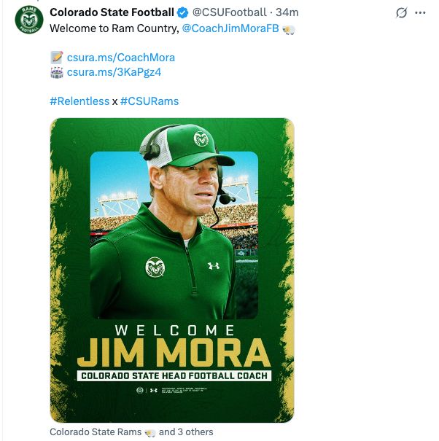
Task: Click the Colorado State Football profile avatar
Action: coord(29,20)
